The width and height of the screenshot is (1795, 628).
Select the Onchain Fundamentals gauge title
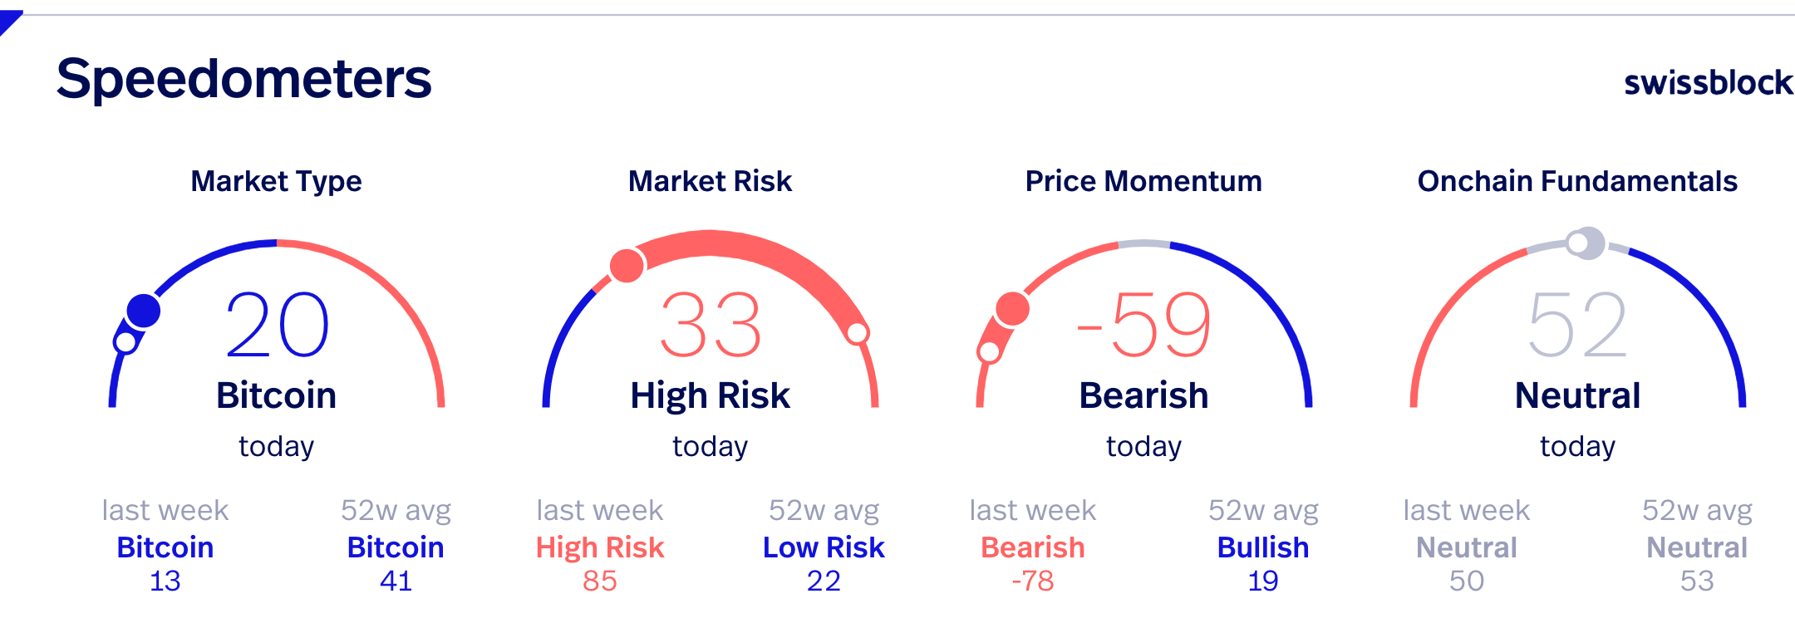[x=1577, y=181]
